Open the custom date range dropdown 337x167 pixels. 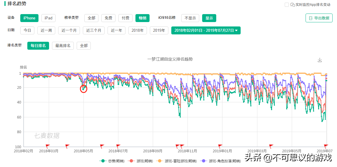tap(206, 30)
